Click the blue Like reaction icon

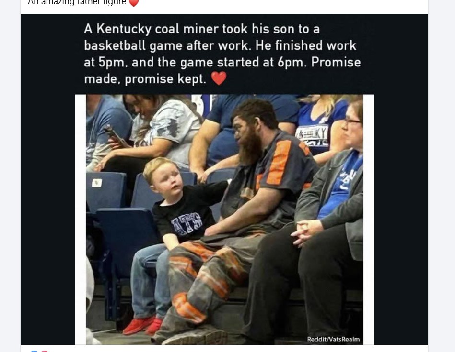[x=34, y=351]
